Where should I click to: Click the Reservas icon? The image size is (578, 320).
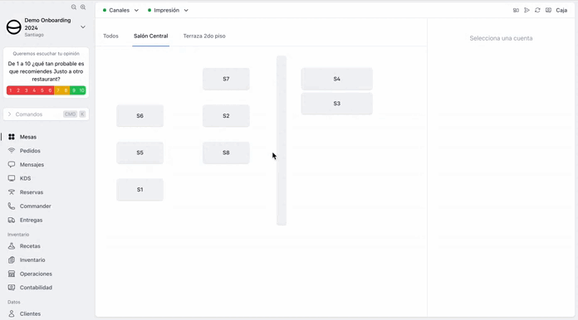(12, 192)
